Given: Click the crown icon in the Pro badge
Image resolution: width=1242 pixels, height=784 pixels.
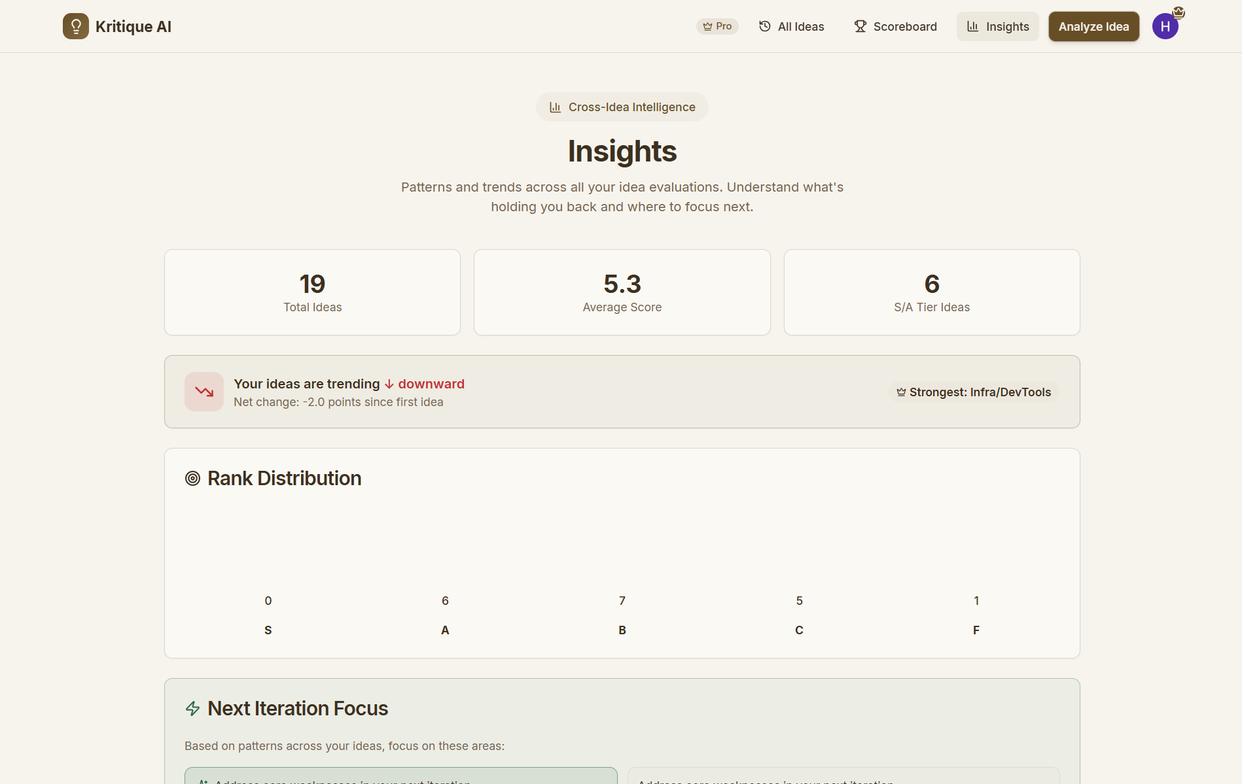Looking at the screenshot, I should click(x=707, y=26).
